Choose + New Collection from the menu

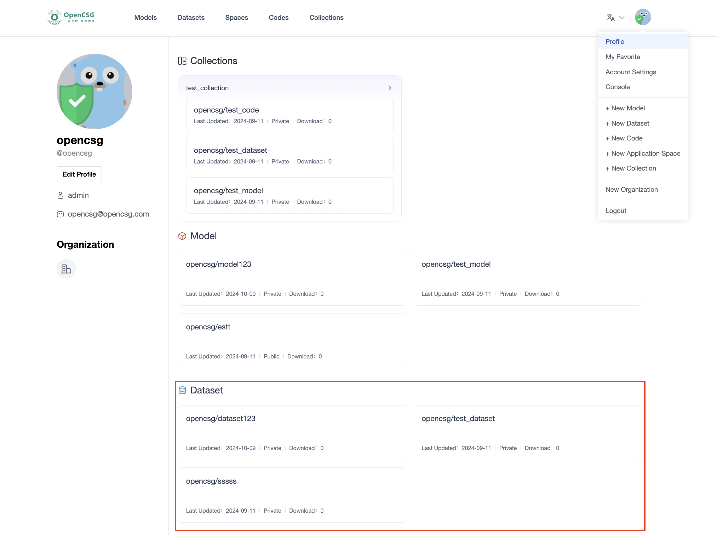[631, 168]
